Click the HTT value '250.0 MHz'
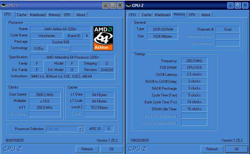This screenshot has width=250, height=154. pyautogui.click(x=45, y=108)
